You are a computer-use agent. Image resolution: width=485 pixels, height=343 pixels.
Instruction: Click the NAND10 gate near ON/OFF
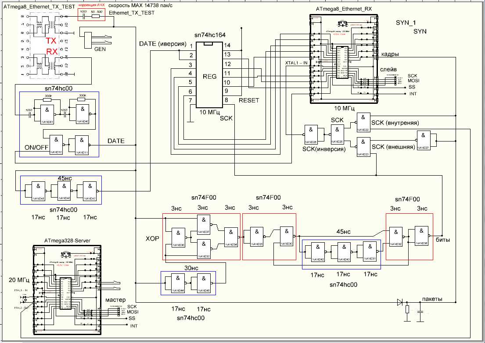[x=56, y=145]
